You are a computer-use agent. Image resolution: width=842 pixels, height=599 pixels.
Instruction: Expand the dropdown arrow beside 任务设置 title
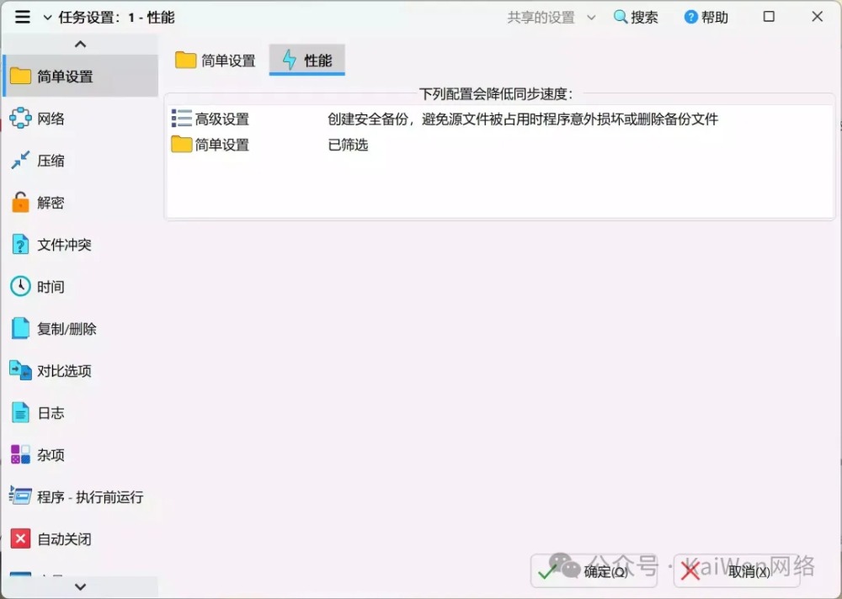coord(46,18)
